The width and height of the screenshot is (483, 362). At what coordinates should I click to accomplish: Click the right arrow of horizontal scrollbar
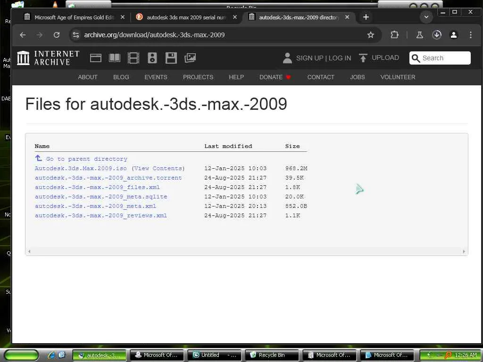pos(464,252)
